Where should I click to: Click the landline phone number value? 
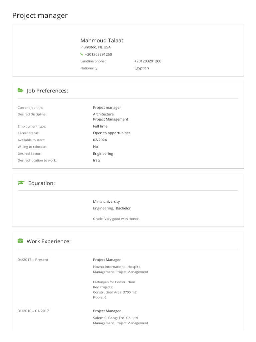[148, 61]
